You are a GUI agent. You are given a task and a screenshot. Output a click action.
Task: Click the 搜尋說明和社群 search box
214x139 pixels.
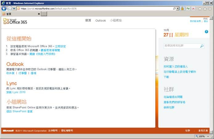pyautogui.click(x=182, y=46)
